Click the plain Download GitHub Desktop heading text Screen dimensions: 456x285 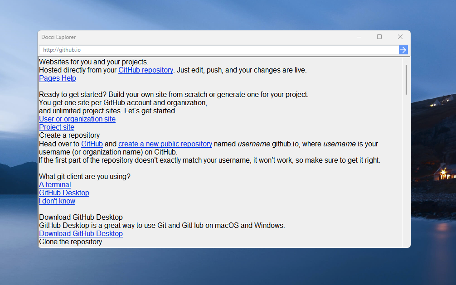[x=81, y=217]
